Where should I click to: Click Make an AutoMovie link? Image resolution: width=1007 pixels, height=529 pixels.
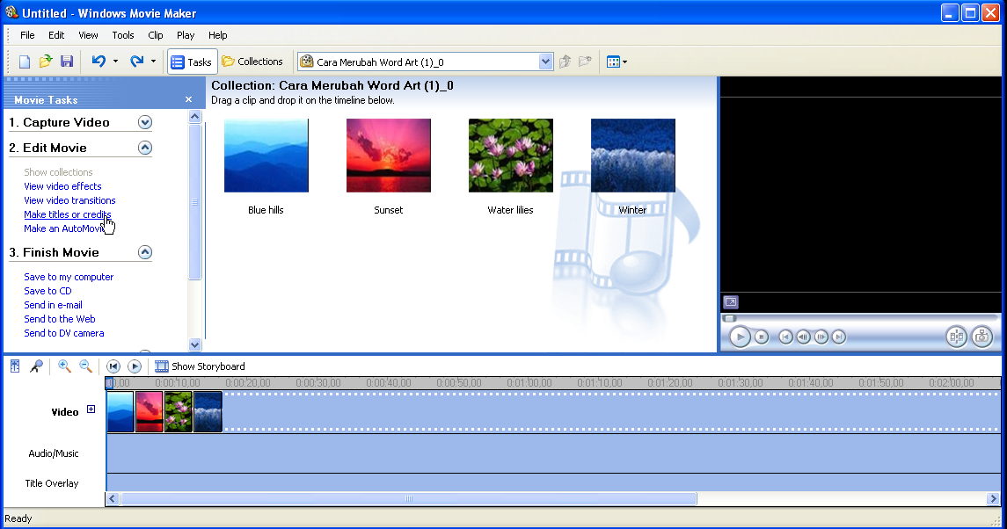coord(64,228)
